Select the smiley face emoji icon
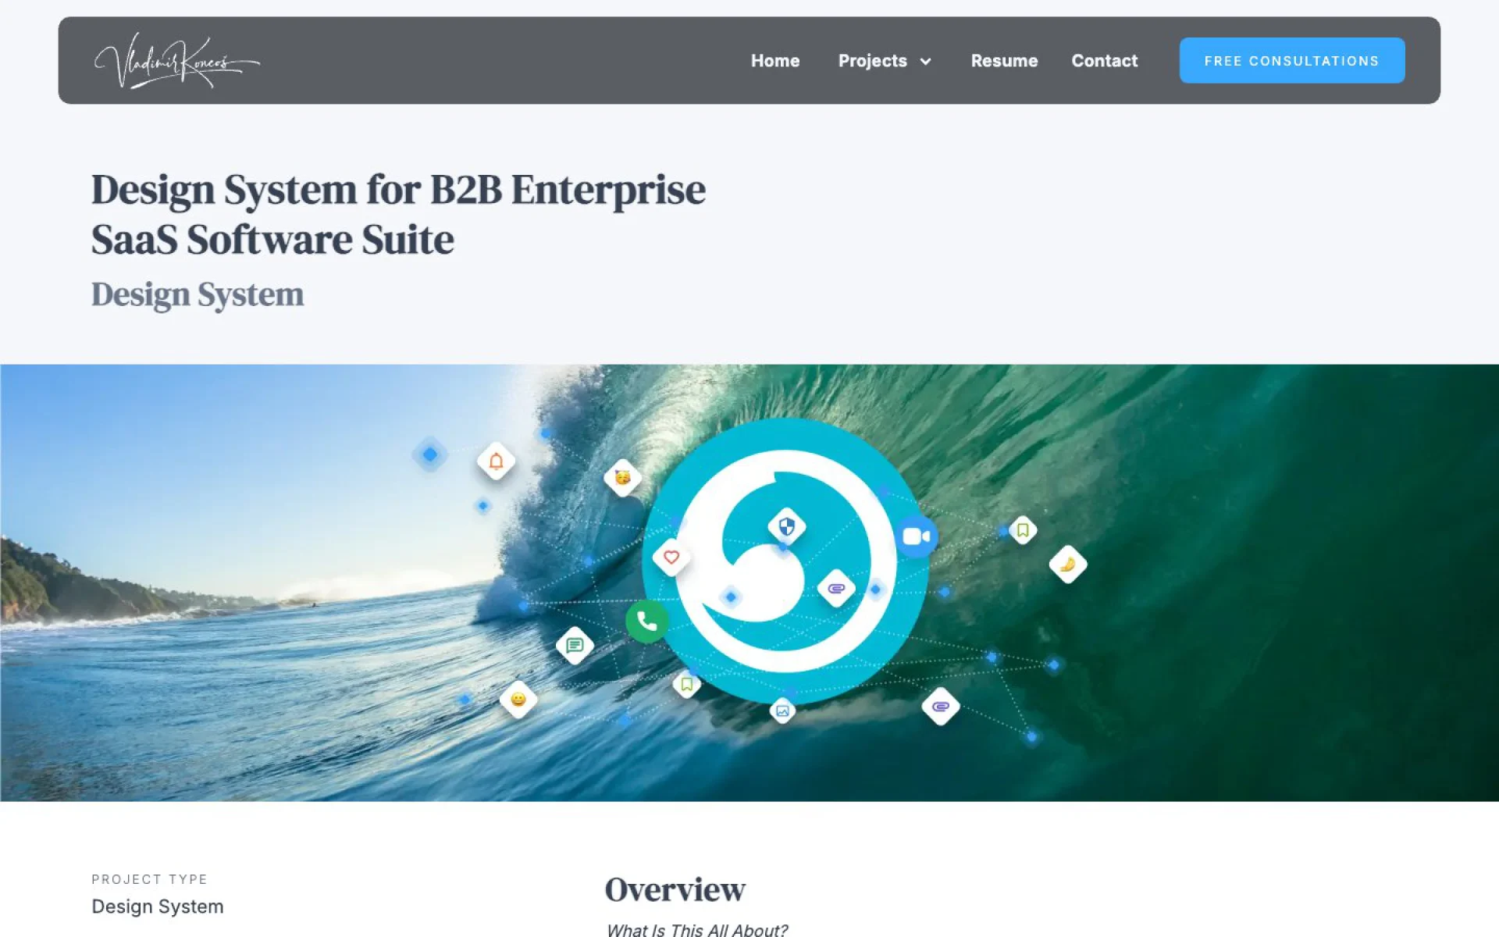1499x937 pixels. 518,700
